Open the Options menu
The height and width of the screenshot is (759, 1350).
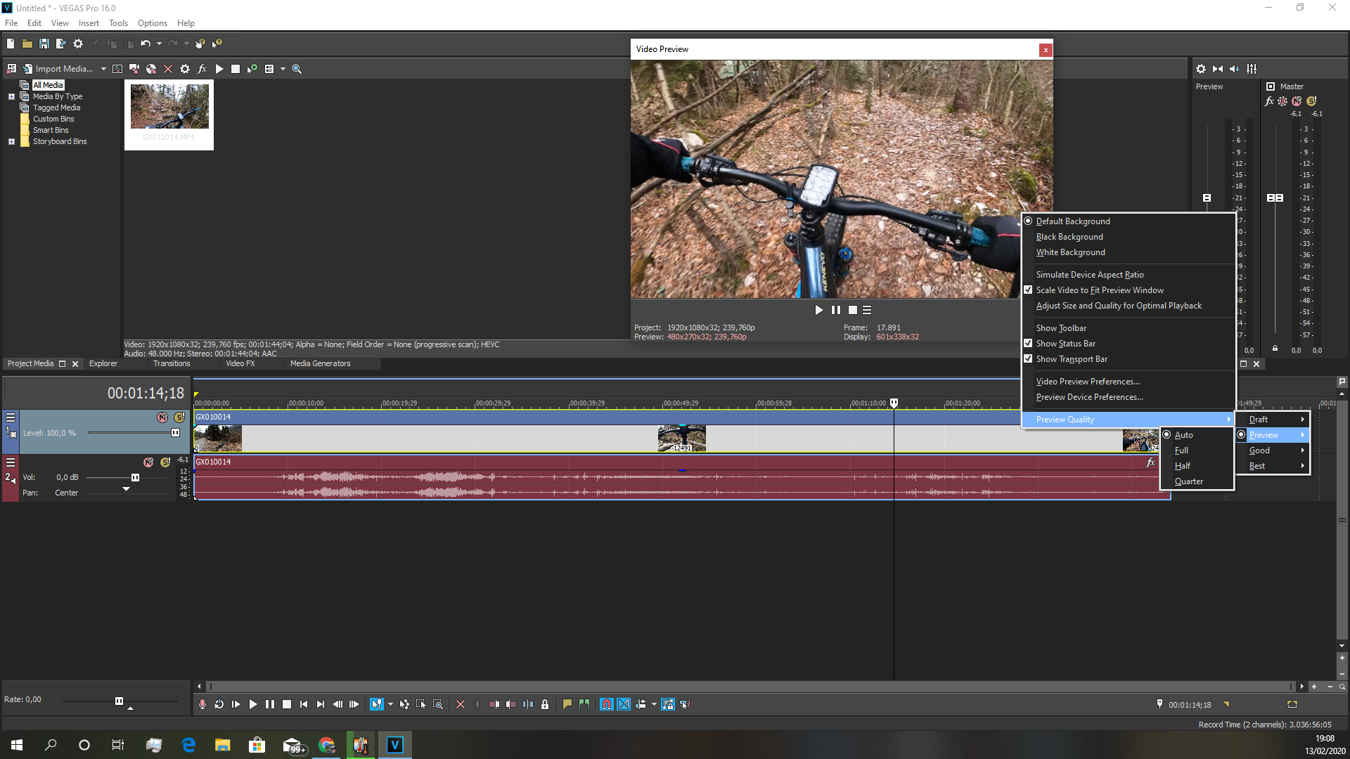153,23
